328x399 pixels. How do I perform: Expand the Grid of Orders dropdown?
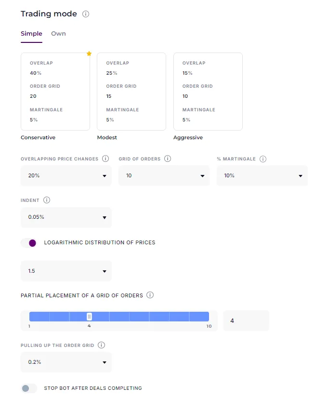[164, 176]
